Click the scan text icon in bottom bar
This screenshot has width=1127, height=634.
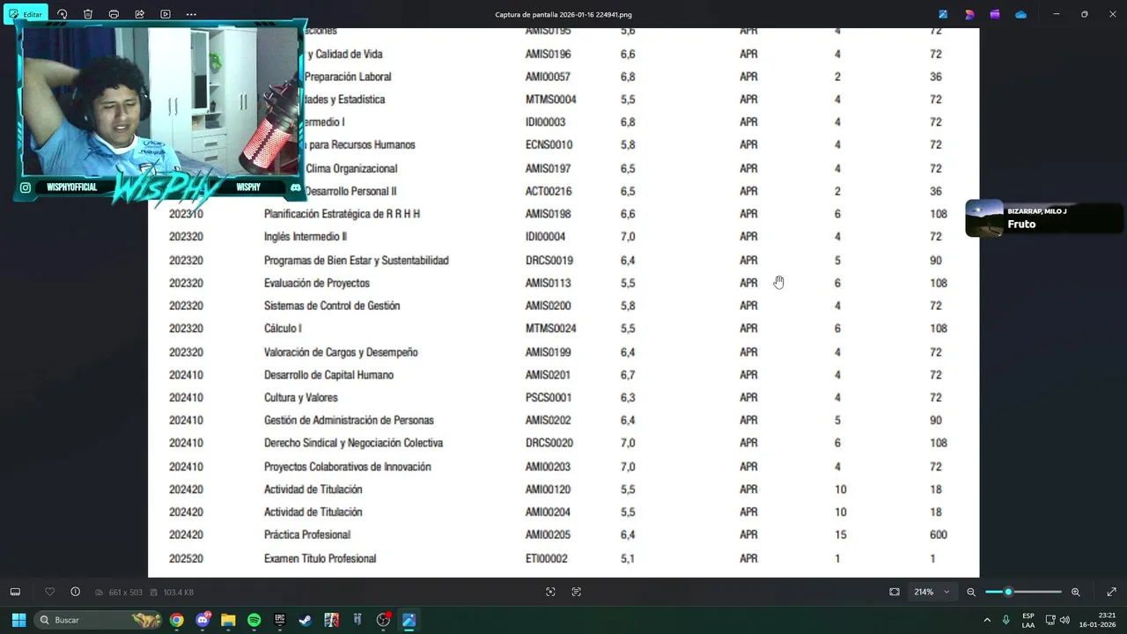pyautogui.click(x=577, y=592)
